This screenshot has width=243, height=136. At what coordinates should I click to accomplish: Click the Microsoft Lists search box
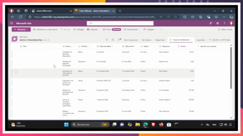pyautogui.click(x=120, y=23)
